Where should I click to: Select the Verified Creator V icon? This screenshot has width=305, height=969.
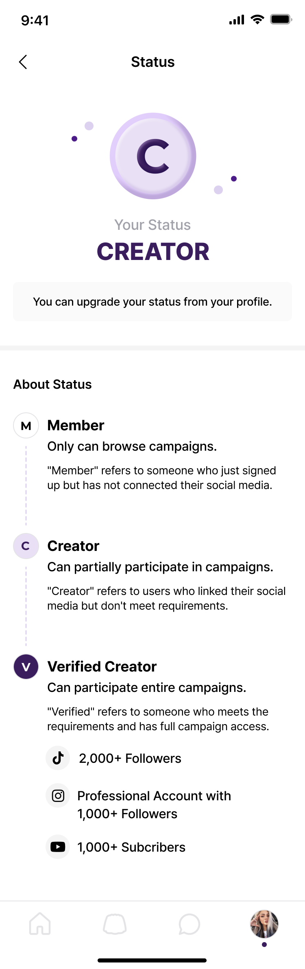pyautogui.click(x=26, y=667)
